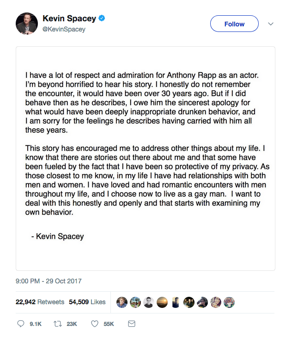Click the Follow button
This screenshot has width=292, height=338.
pyautogui.click(x=234, y=24)
